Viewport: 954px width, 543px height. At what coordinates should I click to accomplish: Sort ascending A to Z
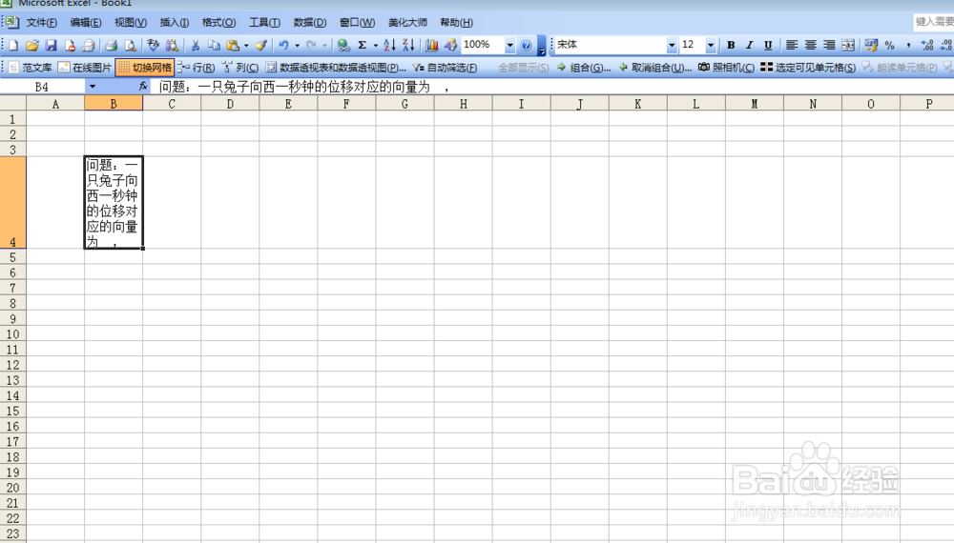tap(390, 45)
